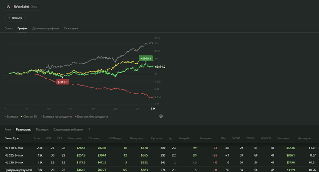Click the $257.9 winnings cell
Screen dimensions: 319x172
point(81,155)
